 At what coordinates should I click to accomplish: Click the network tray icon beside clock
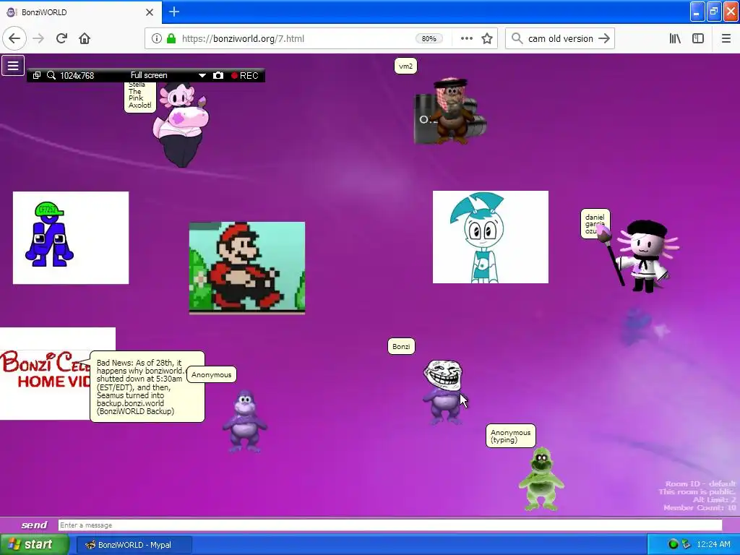pos(686,544)
